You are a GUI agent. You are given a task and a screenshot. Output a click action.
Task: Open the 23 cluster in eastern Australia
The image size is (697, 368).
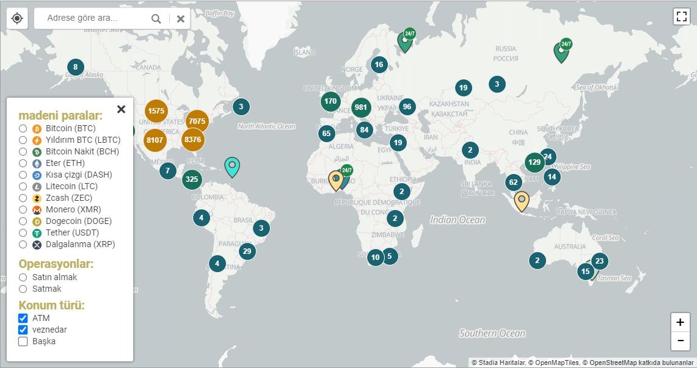tap(599, 261)
